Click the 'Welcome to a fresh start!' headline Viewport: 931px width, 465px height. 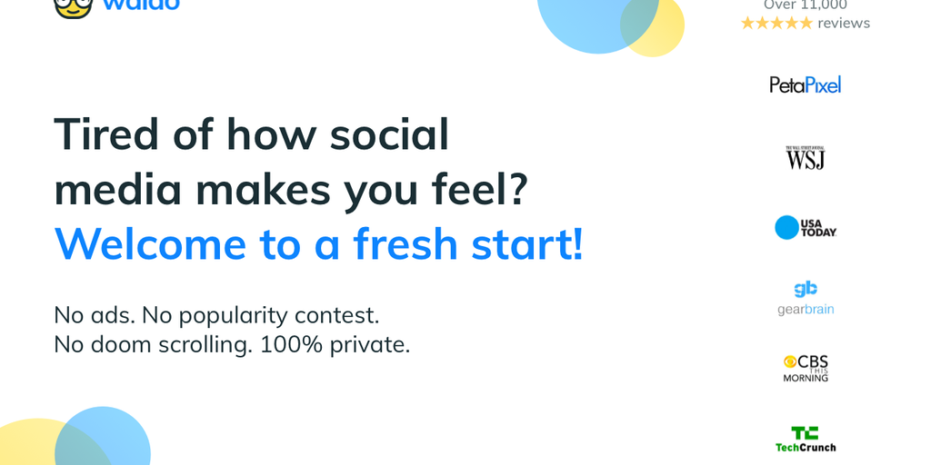coord(318,243)
